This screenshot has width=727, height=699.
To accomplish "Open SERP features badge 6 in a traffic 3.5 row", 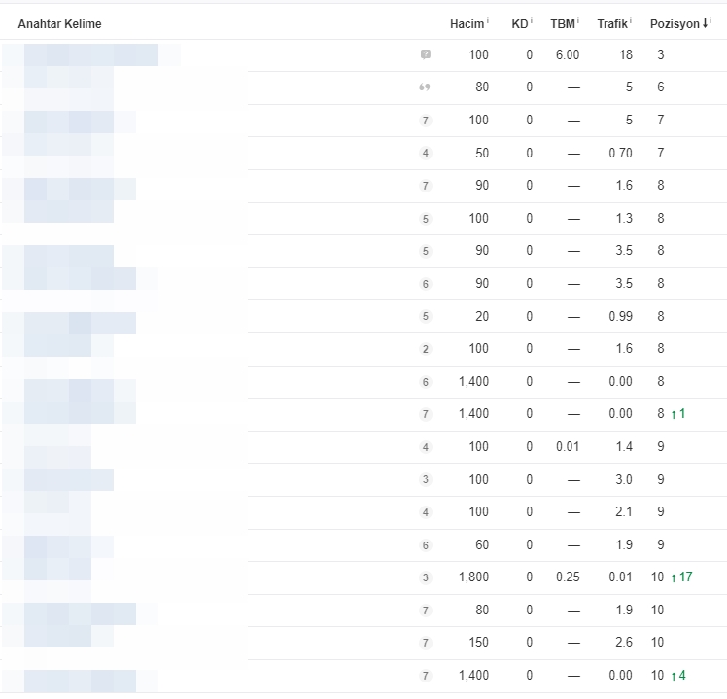I will pyautogui.click(x=425, y=284).
